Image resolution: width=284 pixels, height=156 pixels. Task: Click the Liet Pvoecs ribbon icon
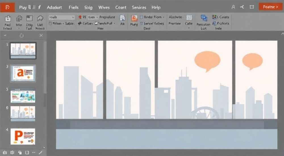pos(40,18)
